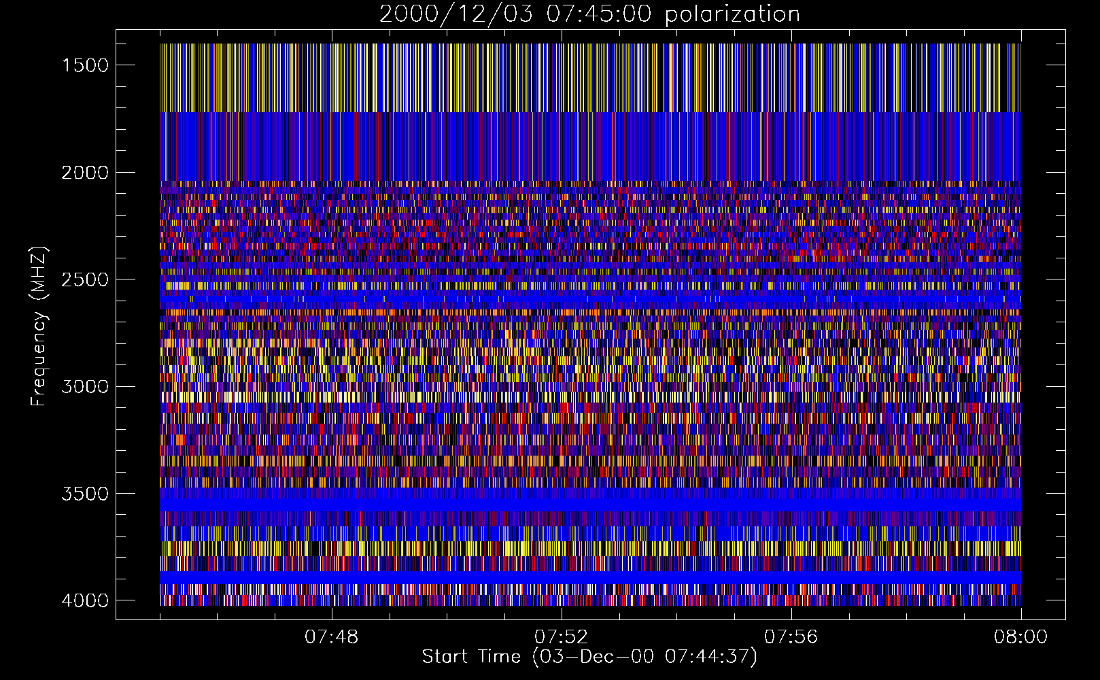1100x680 pixels.
Task: Select the 4000 frequency axis label
Action: (85, 600)
